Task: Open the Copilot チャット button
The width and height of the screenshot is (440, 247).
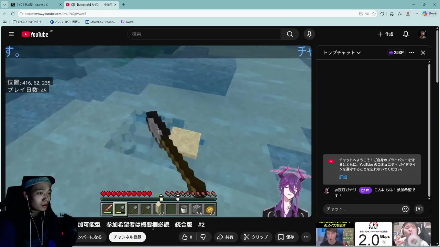Action: click(x=430, y=14)
